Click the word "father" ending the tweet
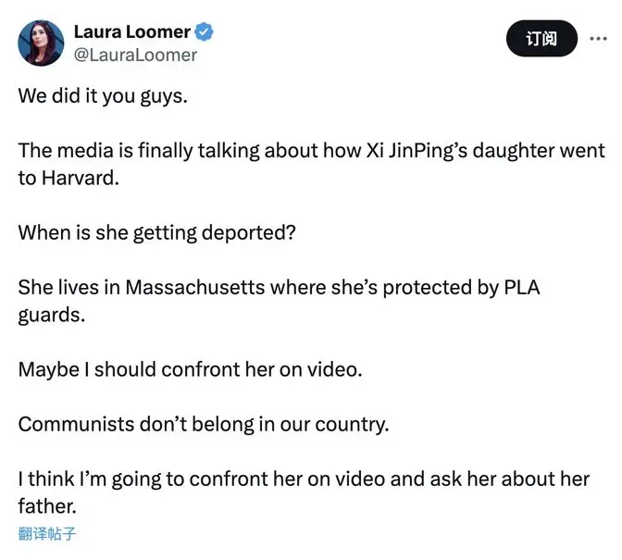The width and height of the screenshot is (622, 560). [45, 507]
